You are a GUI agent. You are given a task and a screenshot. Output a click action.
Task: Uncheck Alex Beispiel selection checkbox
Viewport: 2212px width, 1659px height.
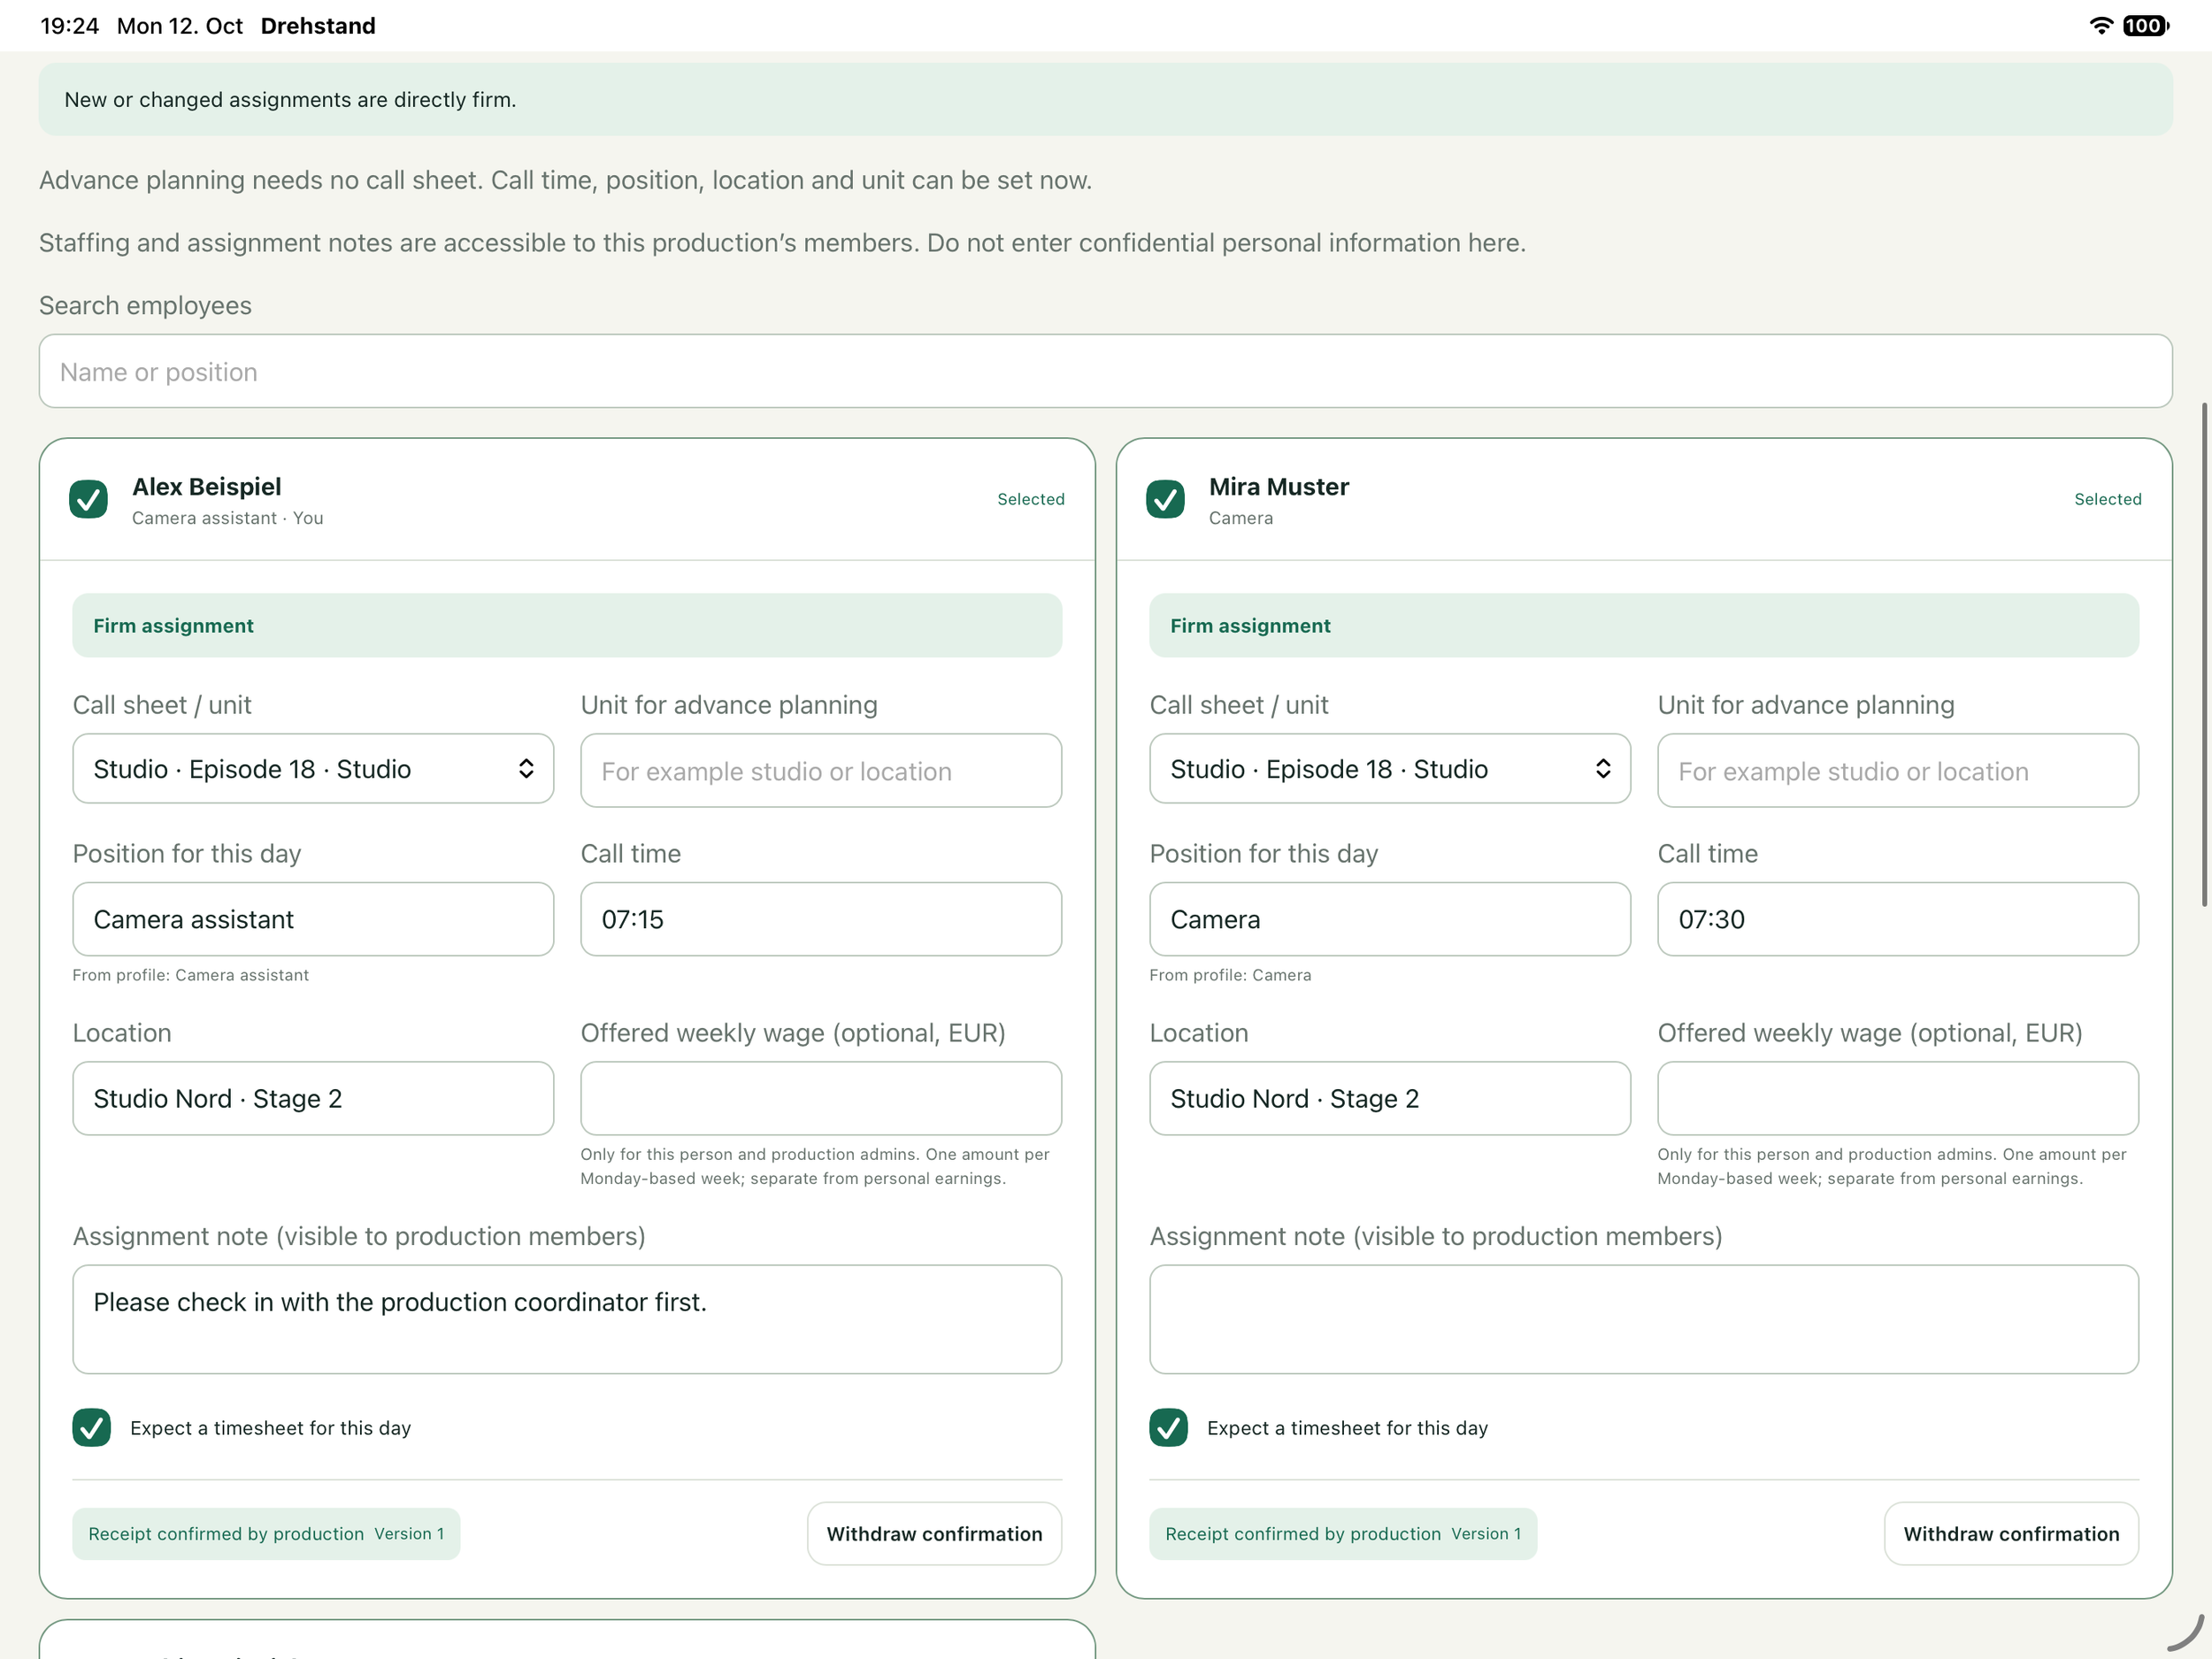(x=88, y=499)
